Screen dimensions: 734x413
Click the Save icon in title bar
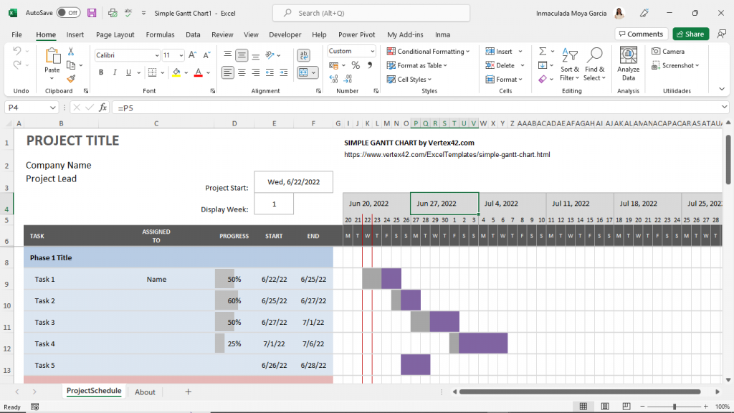pos(92,13)
